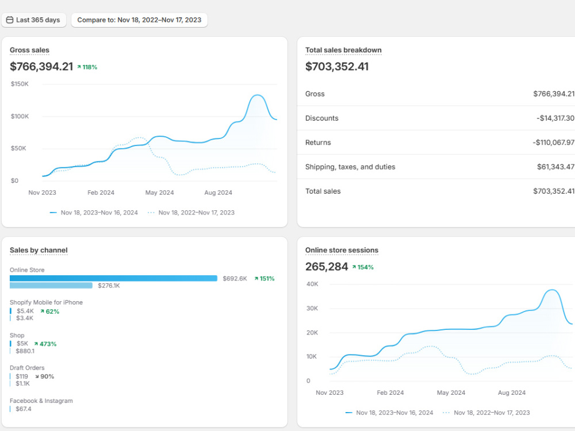Open the Online store sessions report
The width and height of the screenshot is (575, 431).
click(342, 250)
